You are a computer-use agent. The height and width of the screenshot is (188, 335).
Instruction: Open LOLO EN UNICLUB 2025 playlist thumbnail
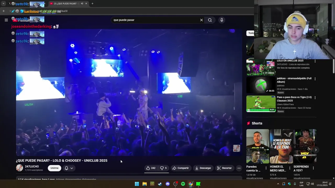click(261, 67)
